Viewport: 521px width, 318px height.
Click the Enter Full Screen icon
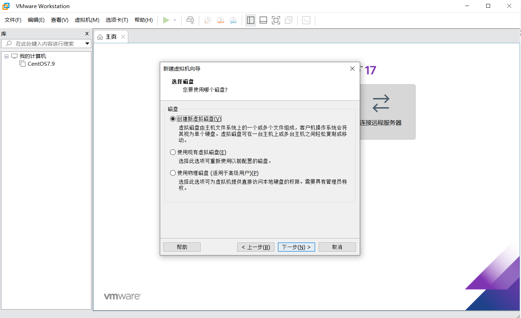(x=276, y=20)
